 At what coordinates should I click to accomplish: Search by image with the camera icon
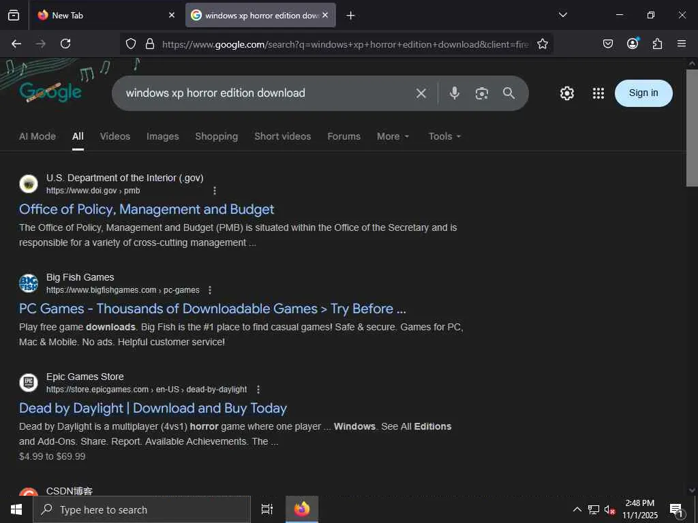(x=482, y=93)
